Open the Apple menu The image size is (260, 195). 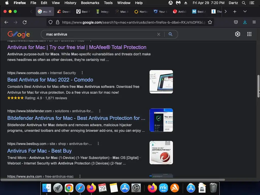(x=7, y=3)
